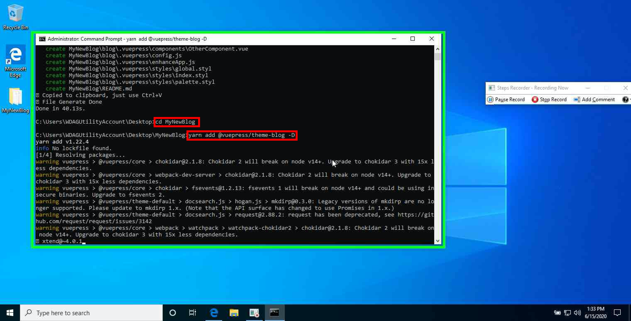
Task: Minimize the Steps Recorder window
Action: (588, 88)
